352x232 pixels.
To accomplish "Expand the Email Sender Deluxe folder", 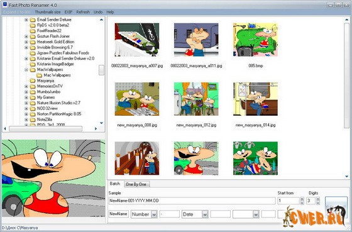I will click(26, 19).
